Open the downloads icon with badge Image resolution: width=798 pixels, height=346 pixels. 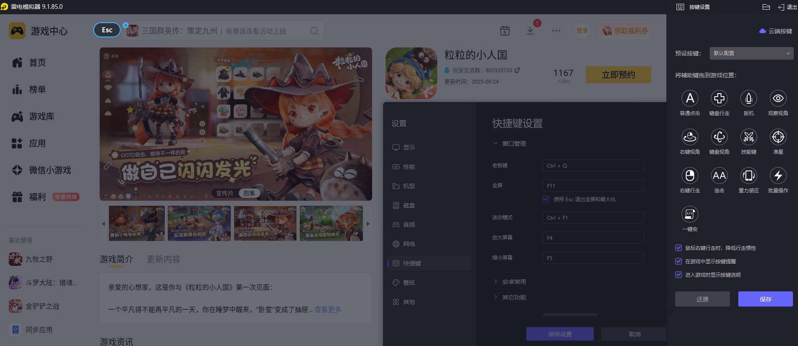[530, 31]
